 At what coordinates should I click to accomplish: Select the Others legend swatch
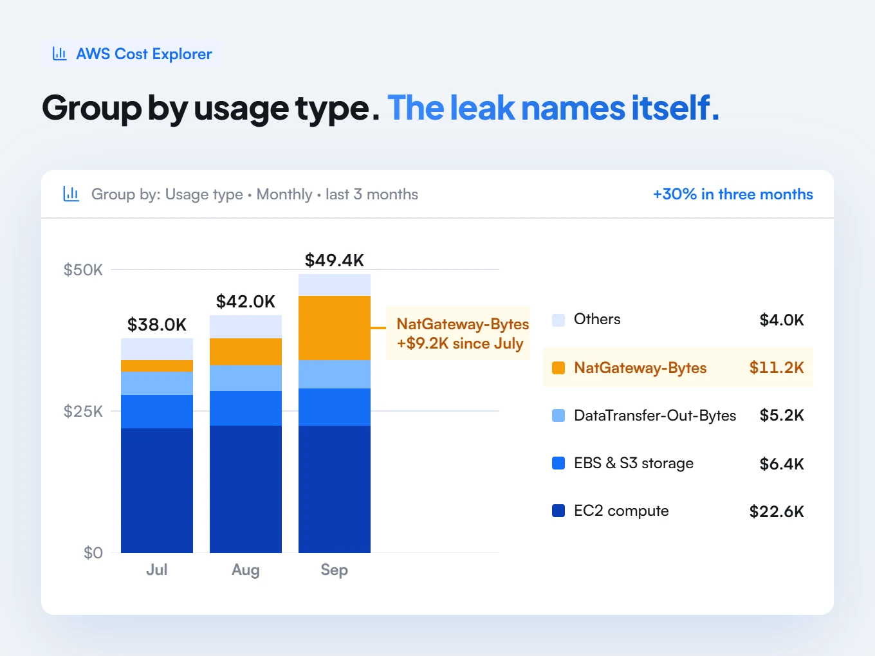pos(558,320)
